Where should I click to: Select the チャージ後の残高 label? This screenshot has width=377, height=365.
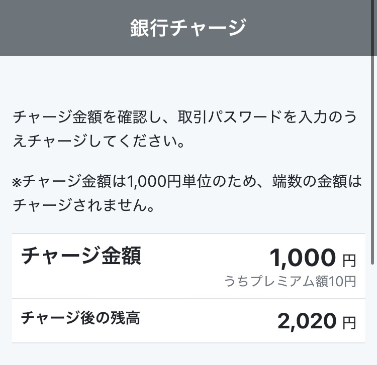[80, 318]
